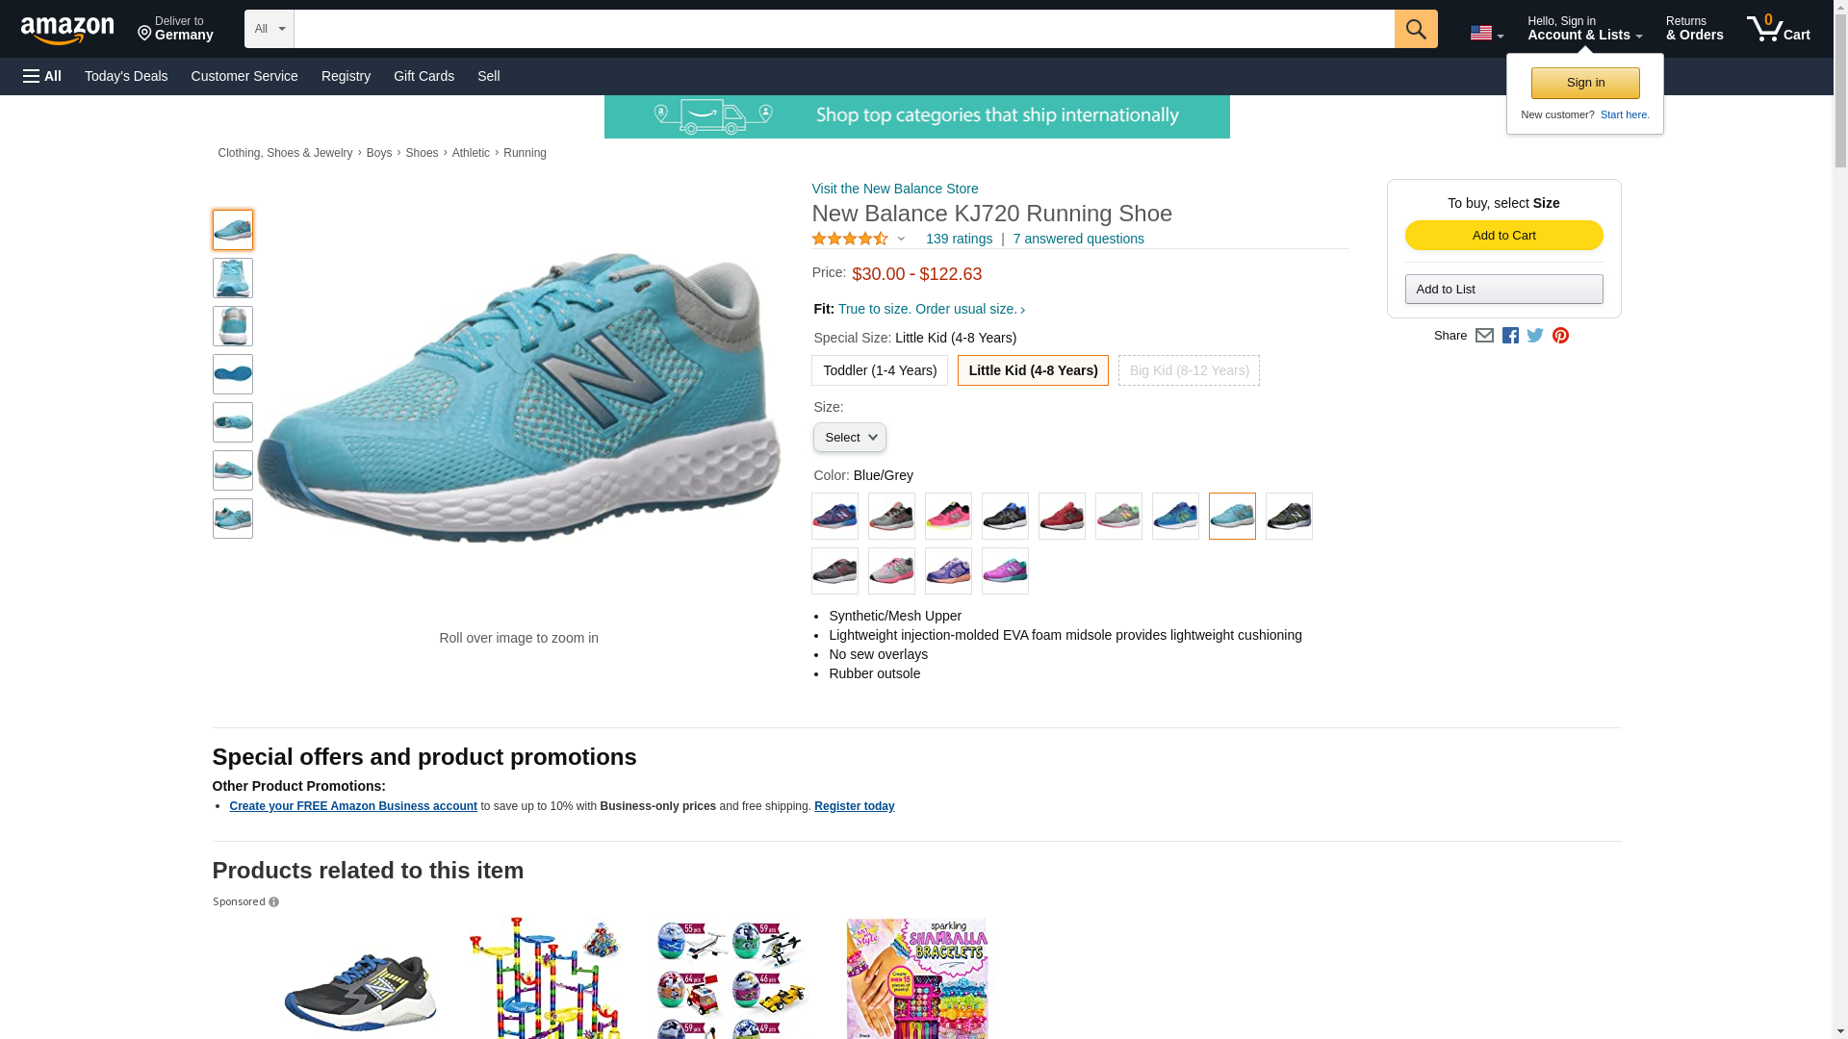This screenshot has width=1848, height=1039.
Task: Share on Twitter icon
Action: tap(1535, 336)
